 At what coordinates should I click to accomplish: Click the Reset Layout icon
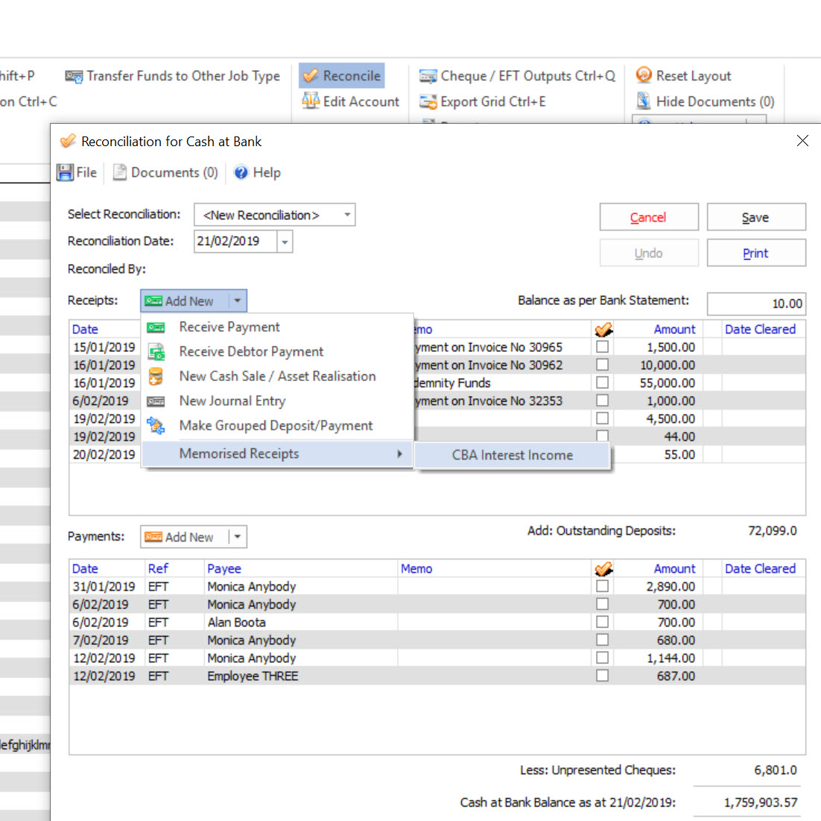pyautogui.click(x=642, y=75)
